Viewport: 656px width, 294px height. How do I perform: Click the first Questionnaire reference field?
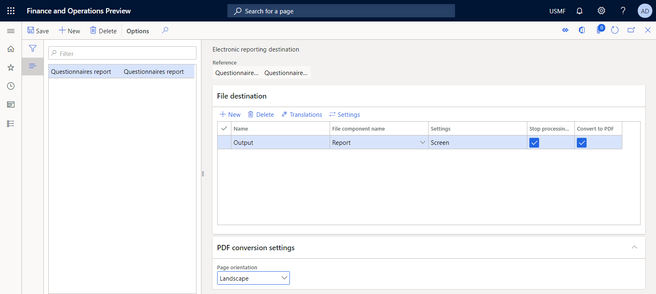coord(237,73)
